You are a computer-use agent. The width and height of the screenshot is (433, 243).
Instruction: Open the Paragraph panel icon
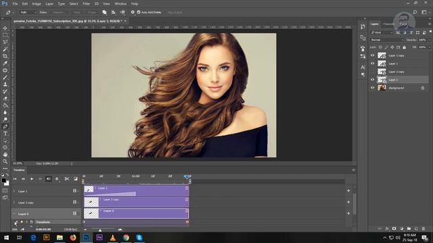(363, 75)
